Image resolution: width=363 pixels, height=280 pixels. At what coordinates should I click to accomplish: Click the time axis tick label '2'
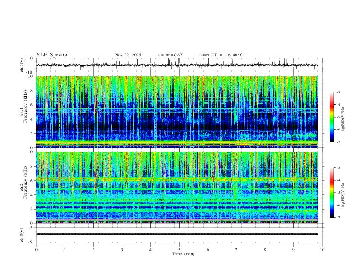[93, 250]
